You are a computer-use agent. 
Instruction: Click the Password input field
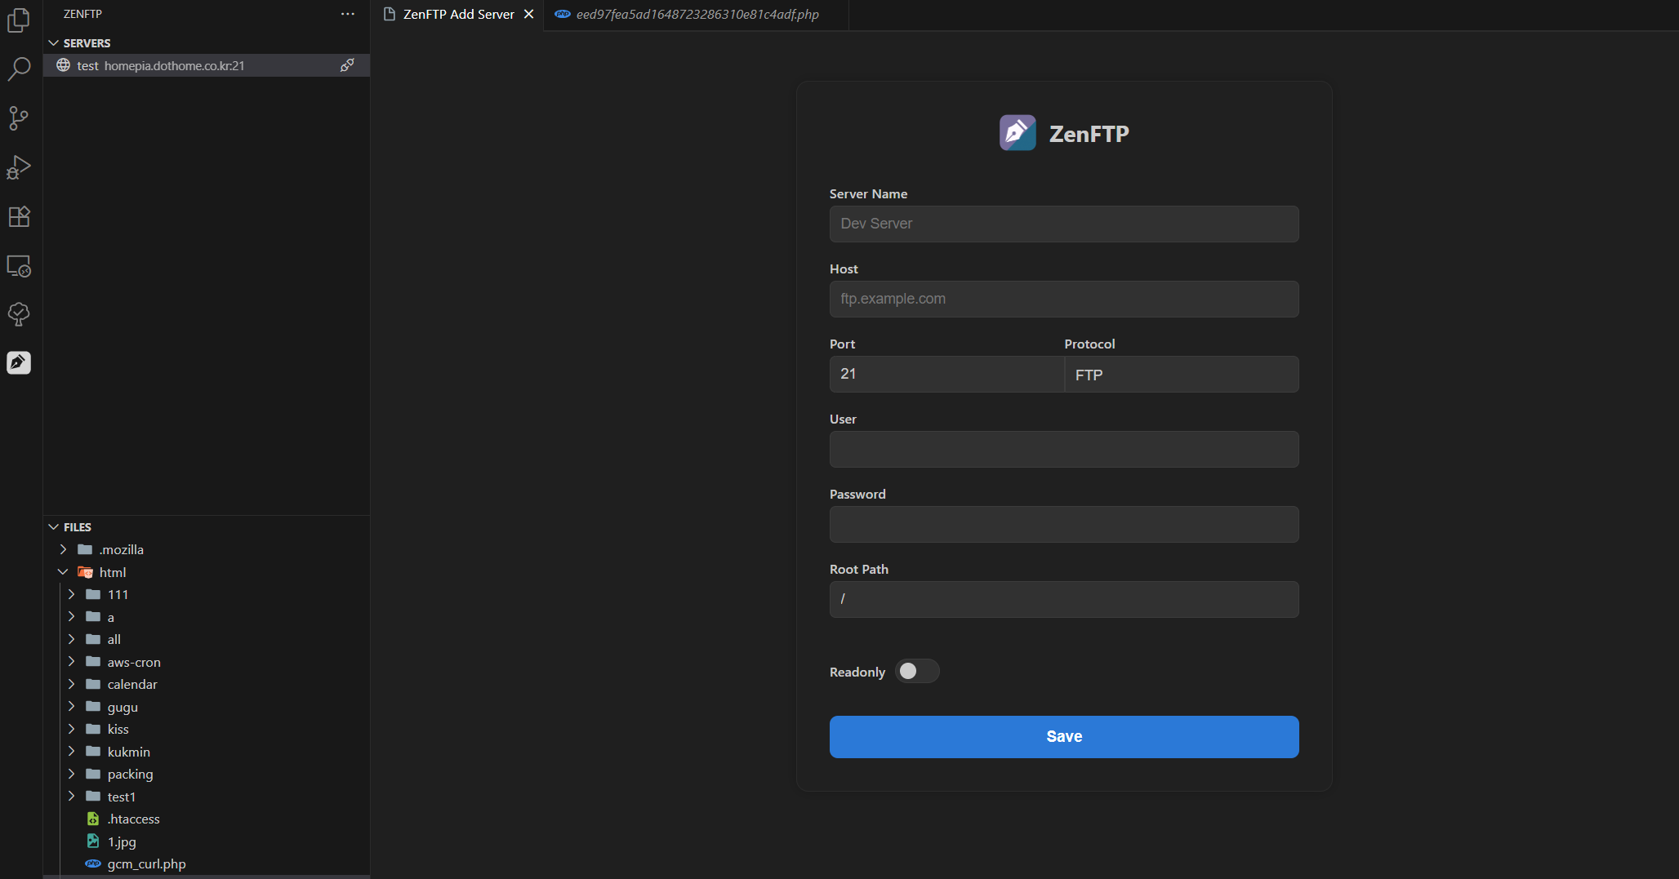pyautogui.click(x=1064, y=524)
